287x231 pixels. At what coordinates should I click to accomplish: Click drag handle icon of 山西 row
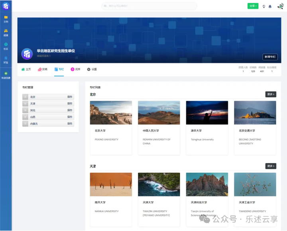[x=25, y=117]
